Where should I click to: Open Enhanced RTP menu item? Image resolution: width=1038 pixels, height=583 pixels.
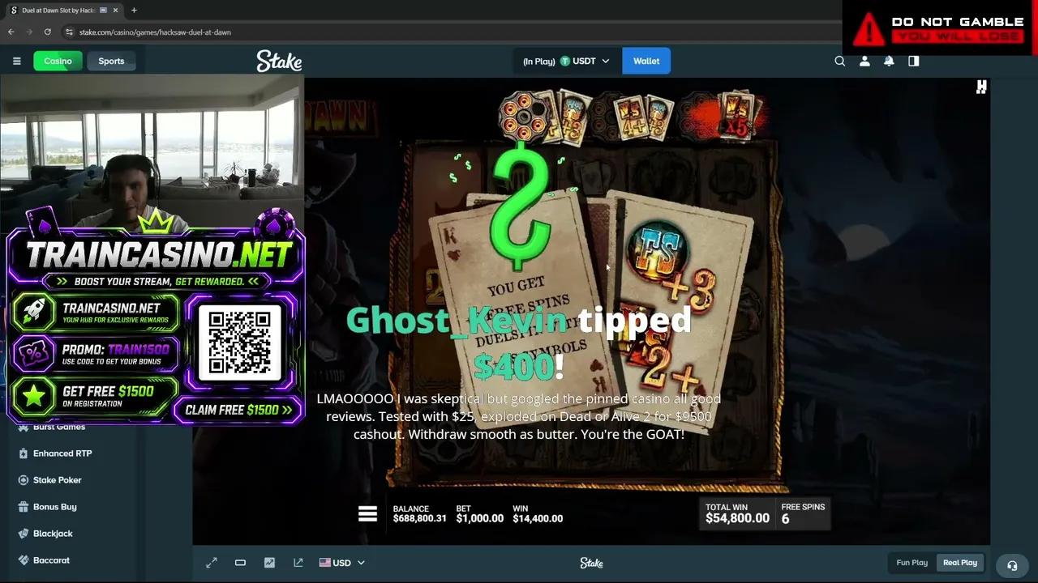[62, 453]
